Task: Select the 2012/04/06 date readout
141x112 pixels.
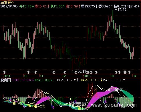Action: pyautogui.click(x=9, y=6)
